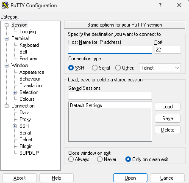Screen dimensions: 189x183
Task: Click the PuTTY icon in the title bar
Action: point(5,5)
